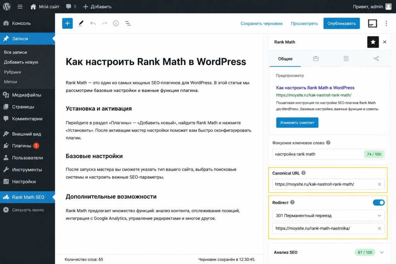Image resolution: width=396 pixels, height=264 pixels.
Task: Click focus keyword help icon
Action: pyautogui.click(x=328, y=143)
